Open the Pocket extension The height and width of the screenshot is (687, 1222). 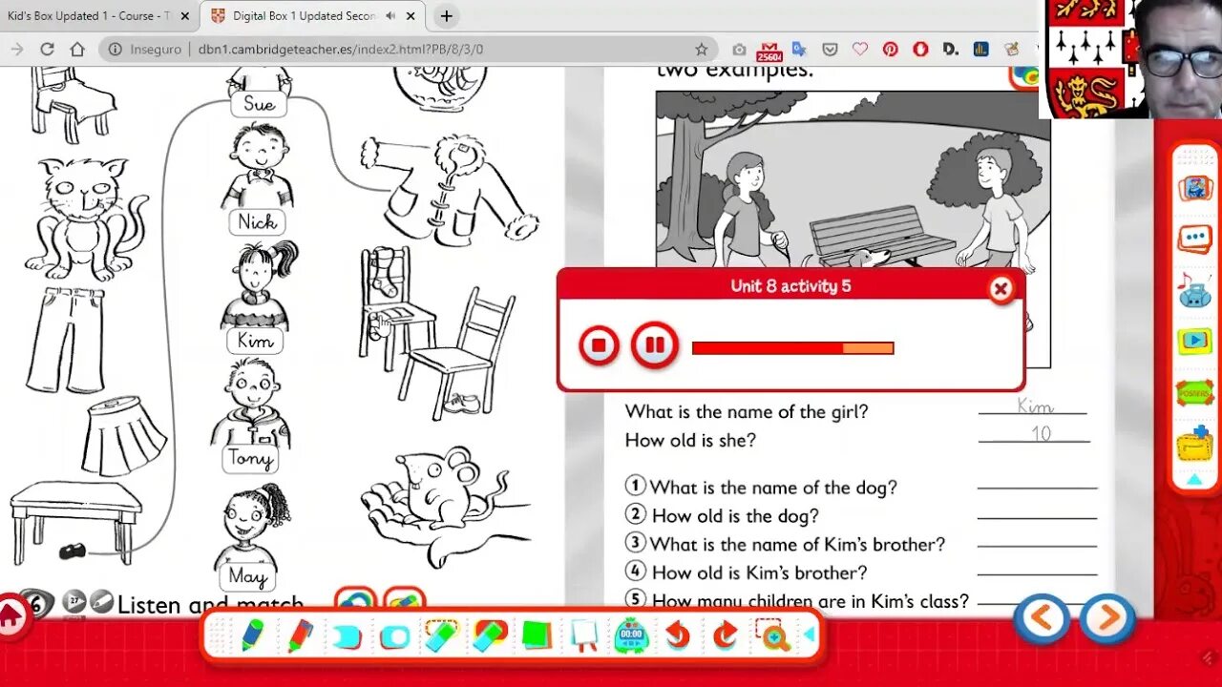click(x=830, y=49)
